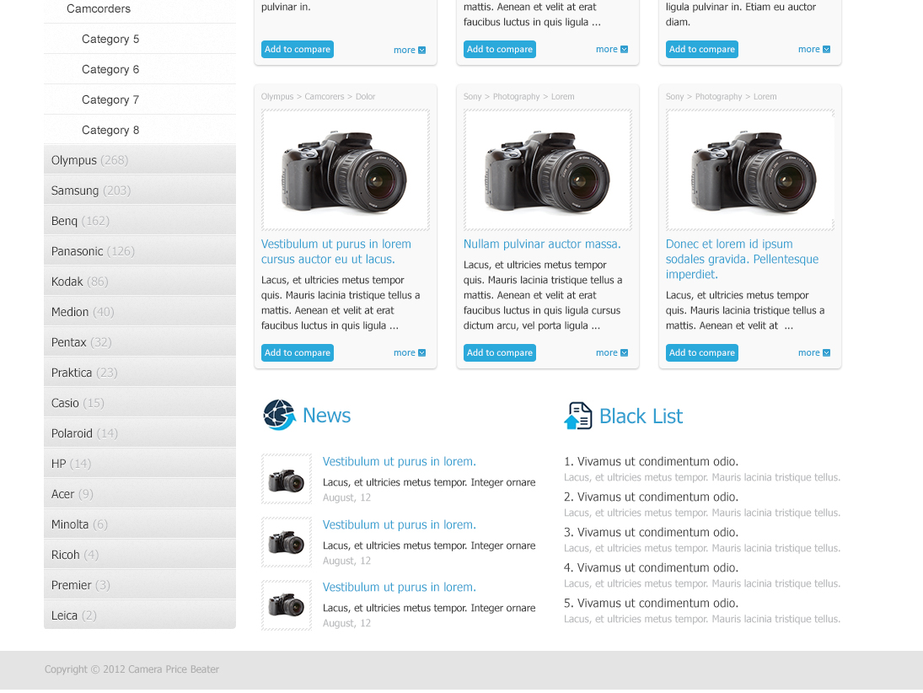Expand more for Donec et lorem product

813,353
